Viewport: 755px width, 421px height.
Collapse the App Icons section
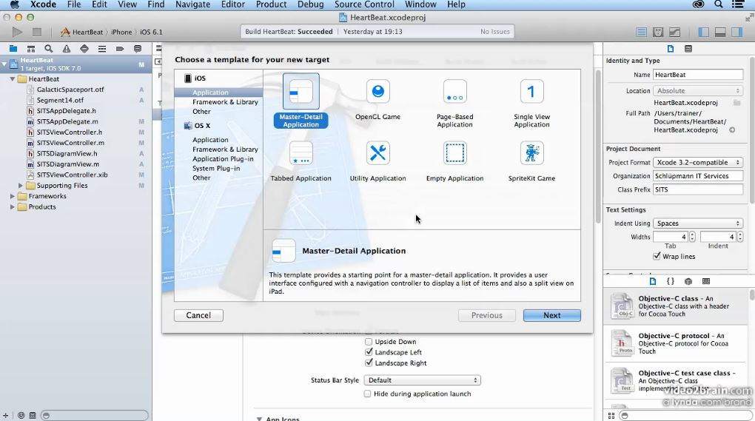click(x=259, y=419)
